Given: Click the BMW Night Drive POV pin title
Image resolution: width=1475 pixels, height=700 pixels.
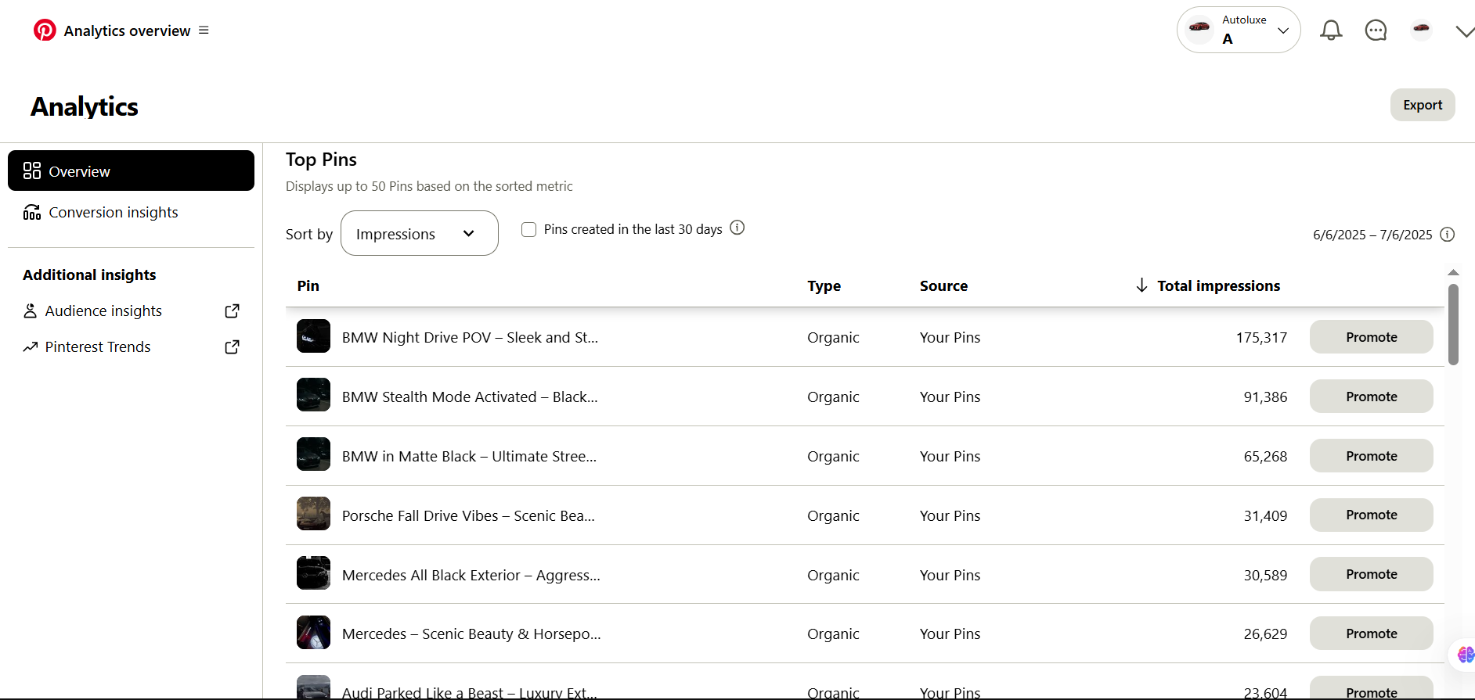Looking at the screenshot, I should [470, 337].
